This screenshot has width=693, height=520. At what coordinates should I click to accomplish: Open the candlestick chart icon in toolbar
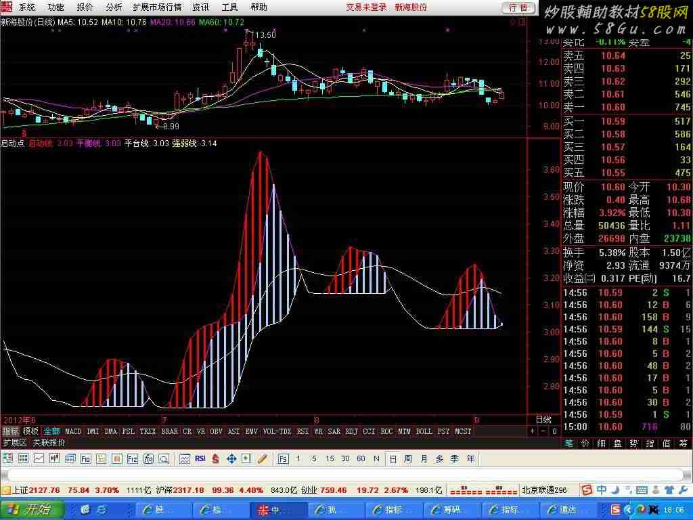[54, 458]
